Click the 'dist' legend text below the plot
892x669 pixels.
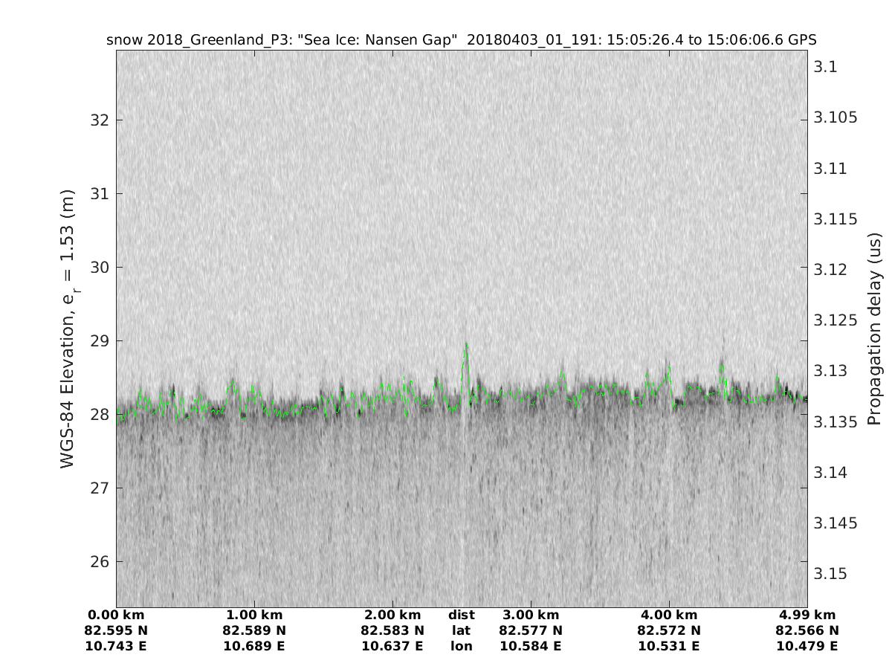point(461,615)
